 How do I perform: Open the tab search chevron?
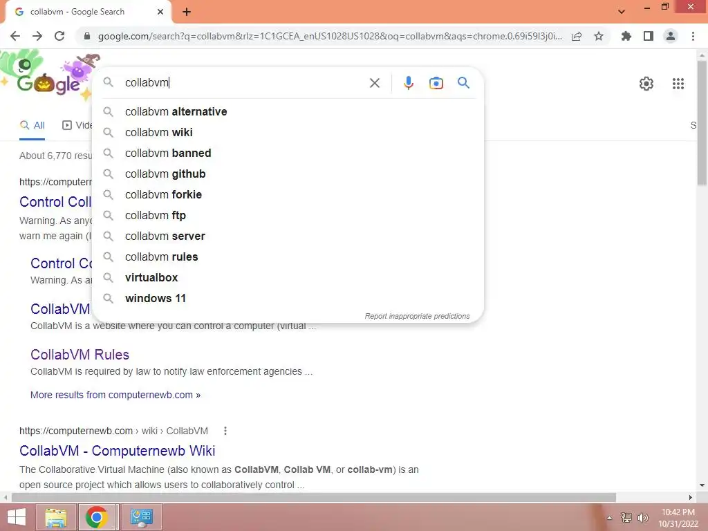point(622,12)
